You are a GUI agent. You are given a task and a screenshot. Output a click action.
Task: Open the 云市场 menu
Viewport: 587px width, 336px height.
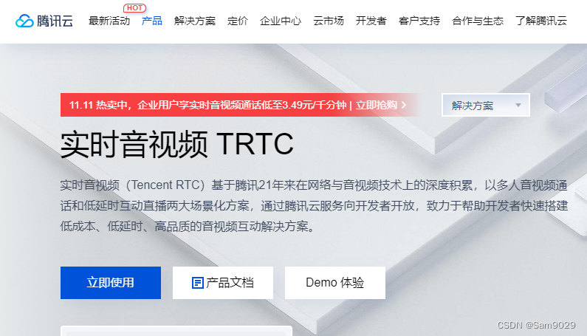(329, 21)
